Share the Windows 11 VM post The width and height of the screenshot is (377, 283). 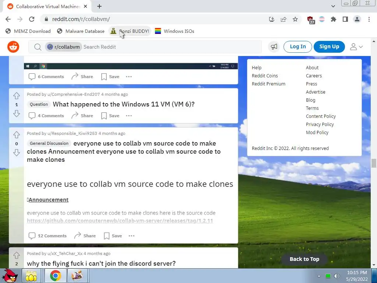82,116
